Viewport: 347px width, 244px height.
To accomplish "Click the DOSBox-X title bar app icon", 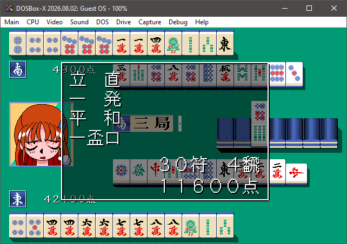I will [x=9, y=9].
